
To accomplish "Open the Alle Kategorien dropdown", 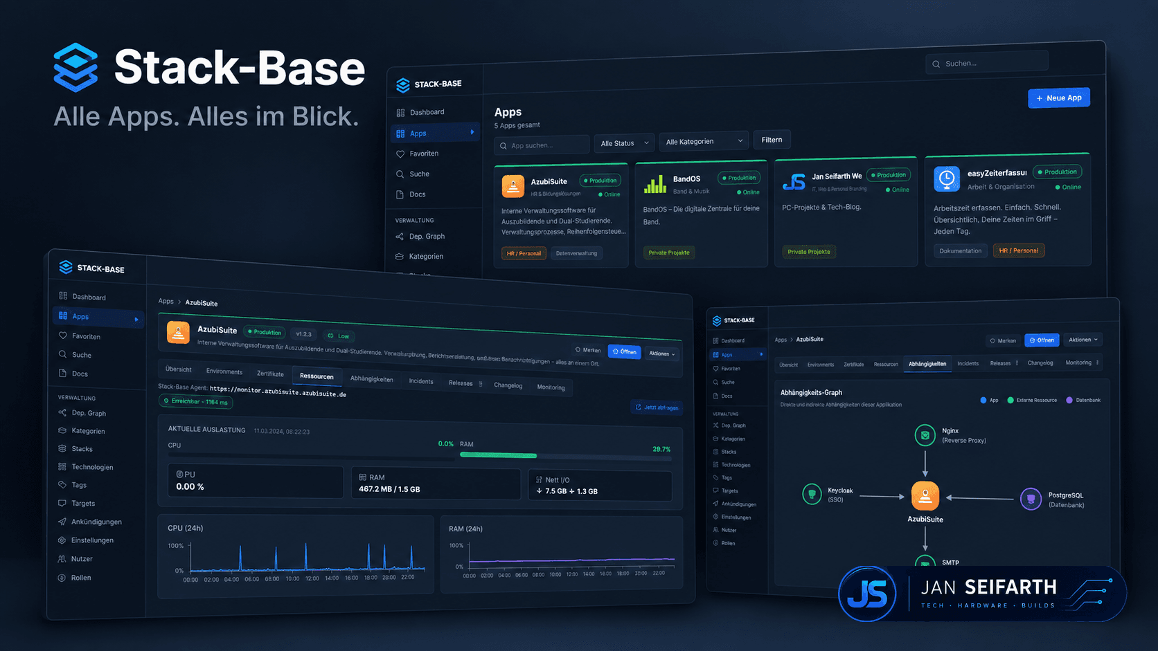I will pos(704,142).
